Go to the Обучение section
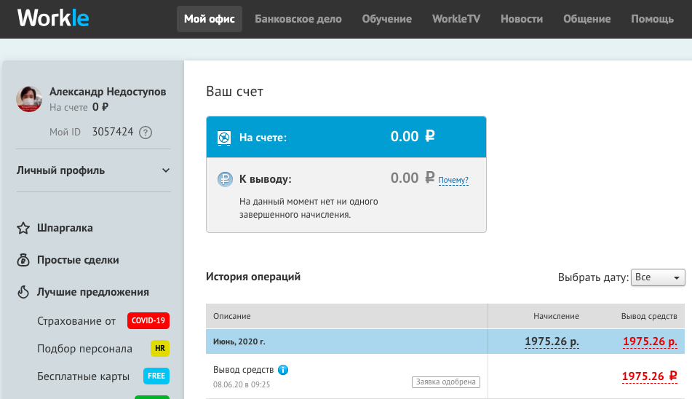 386,19
